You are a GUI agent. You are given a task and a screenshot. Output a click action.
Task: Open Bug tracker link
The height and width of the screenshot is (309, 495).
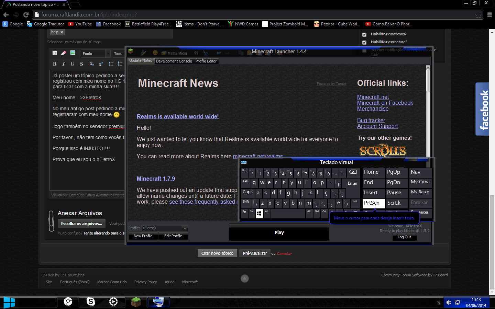[371, 120]
